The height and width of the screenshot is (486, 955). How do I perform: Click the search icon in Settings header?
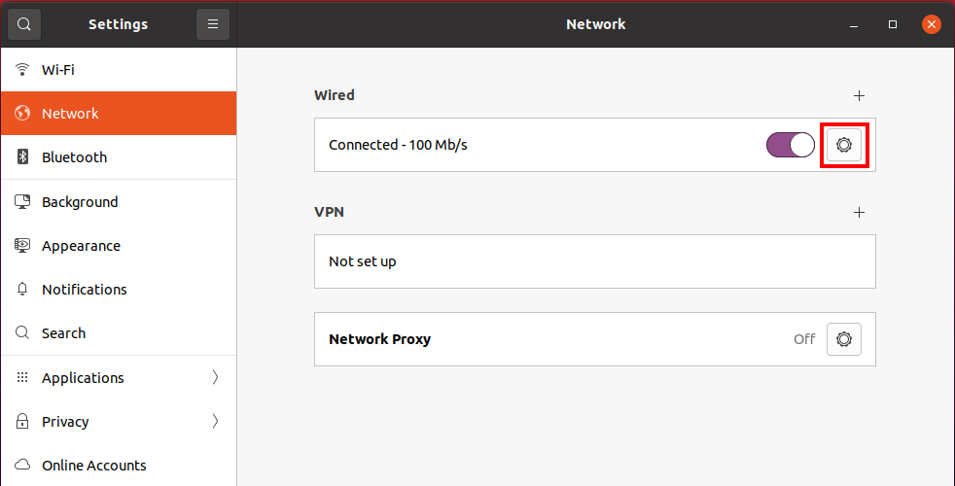pyautogui.click(x=24, y=24)
